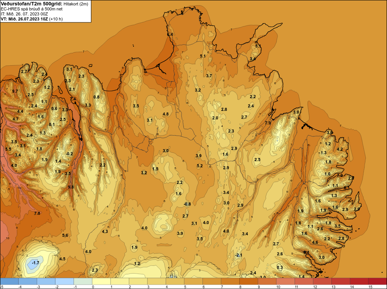
Task: Select the 4.3 temperature value
Action: pyautogui.click(x=105, y=231)
